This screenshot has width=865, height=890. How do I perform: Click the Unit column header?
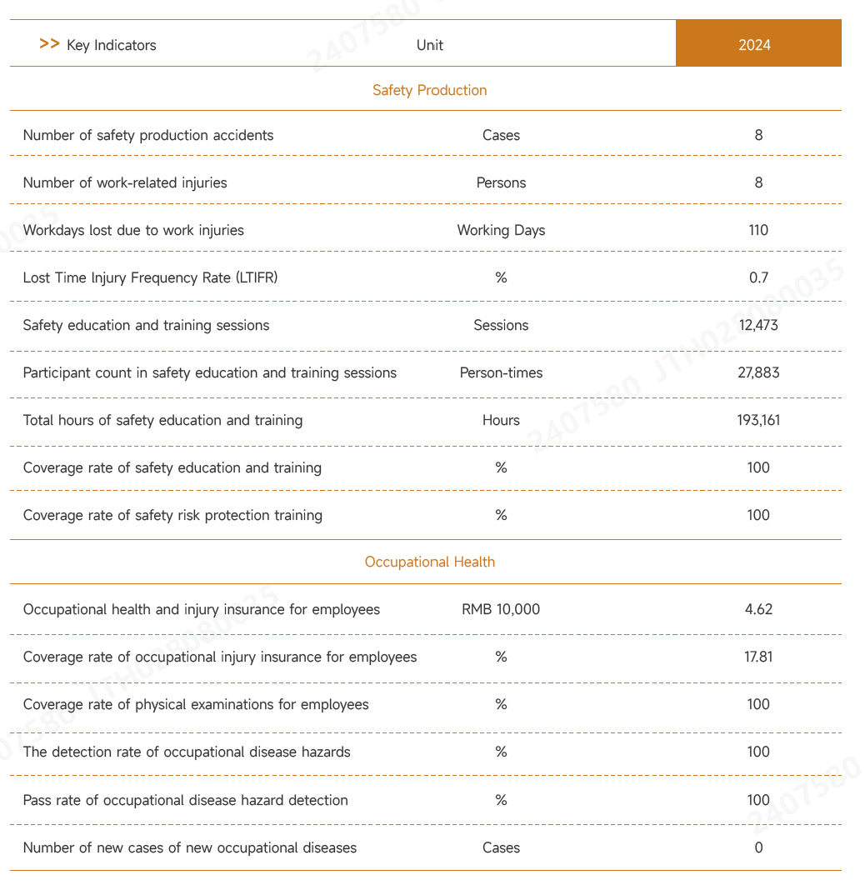tap(430, 45)
